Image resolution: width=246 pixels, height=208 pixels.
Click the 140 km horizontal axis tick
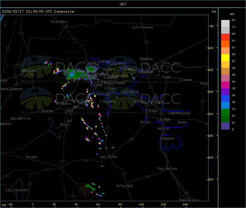click(185, 204)
